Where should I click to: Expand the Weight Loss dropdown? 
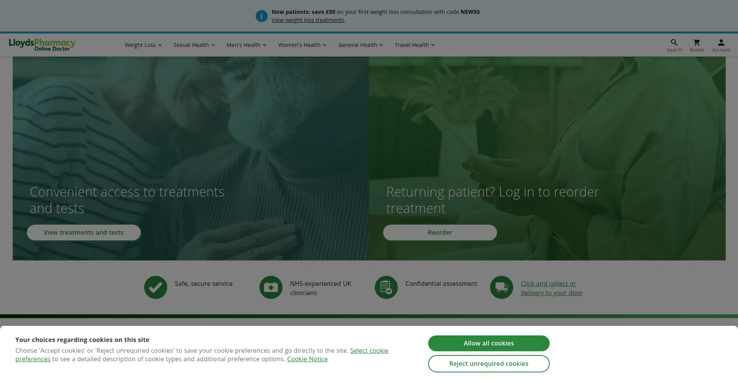coord(143,45)
